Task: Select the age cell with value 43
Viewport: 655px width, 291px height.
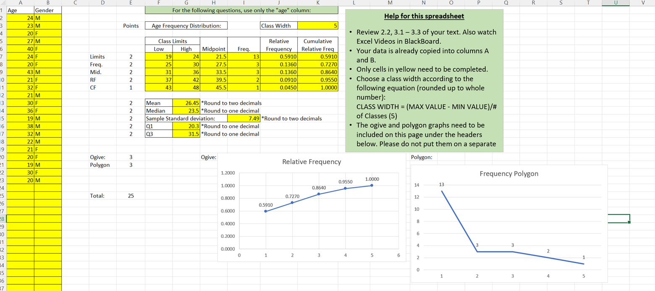Action: click(x=20, y=72)
